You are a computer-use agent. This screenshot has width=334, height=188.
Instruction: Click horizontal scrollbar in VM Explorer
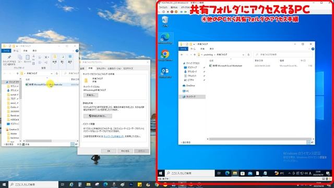[x=260, y=139]
